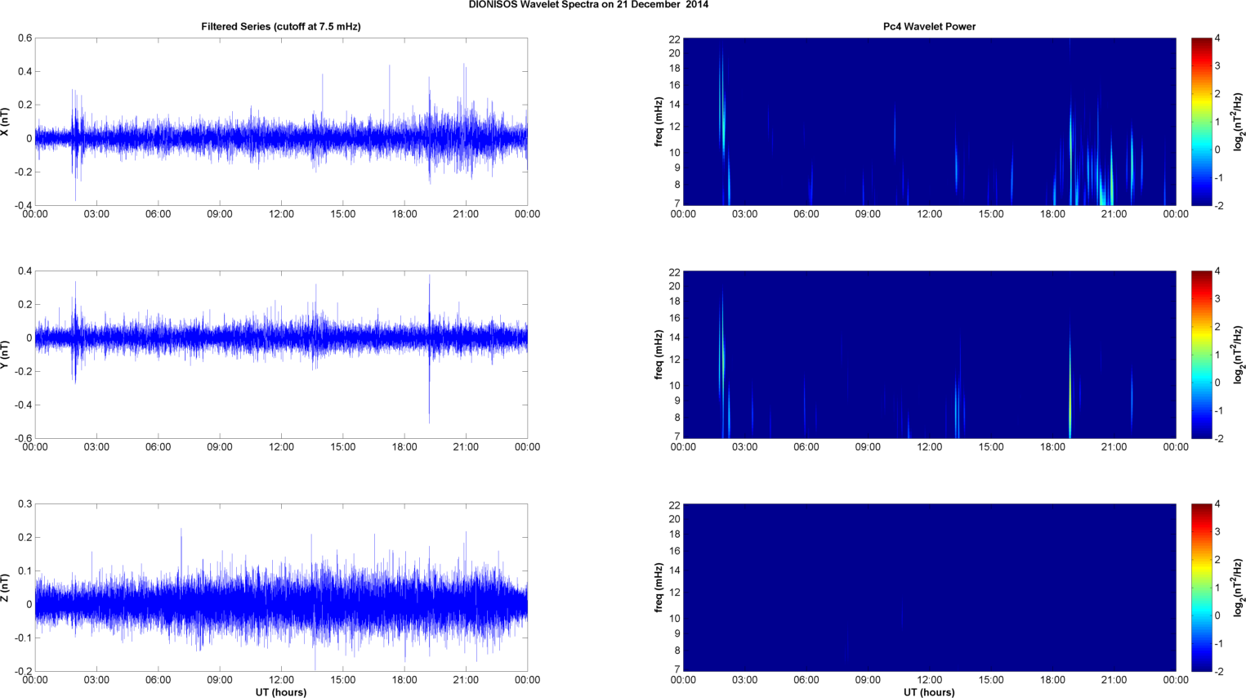
Task: Click the '10' frequency tick on Z spectrum
Action: [x=675, y=618]
